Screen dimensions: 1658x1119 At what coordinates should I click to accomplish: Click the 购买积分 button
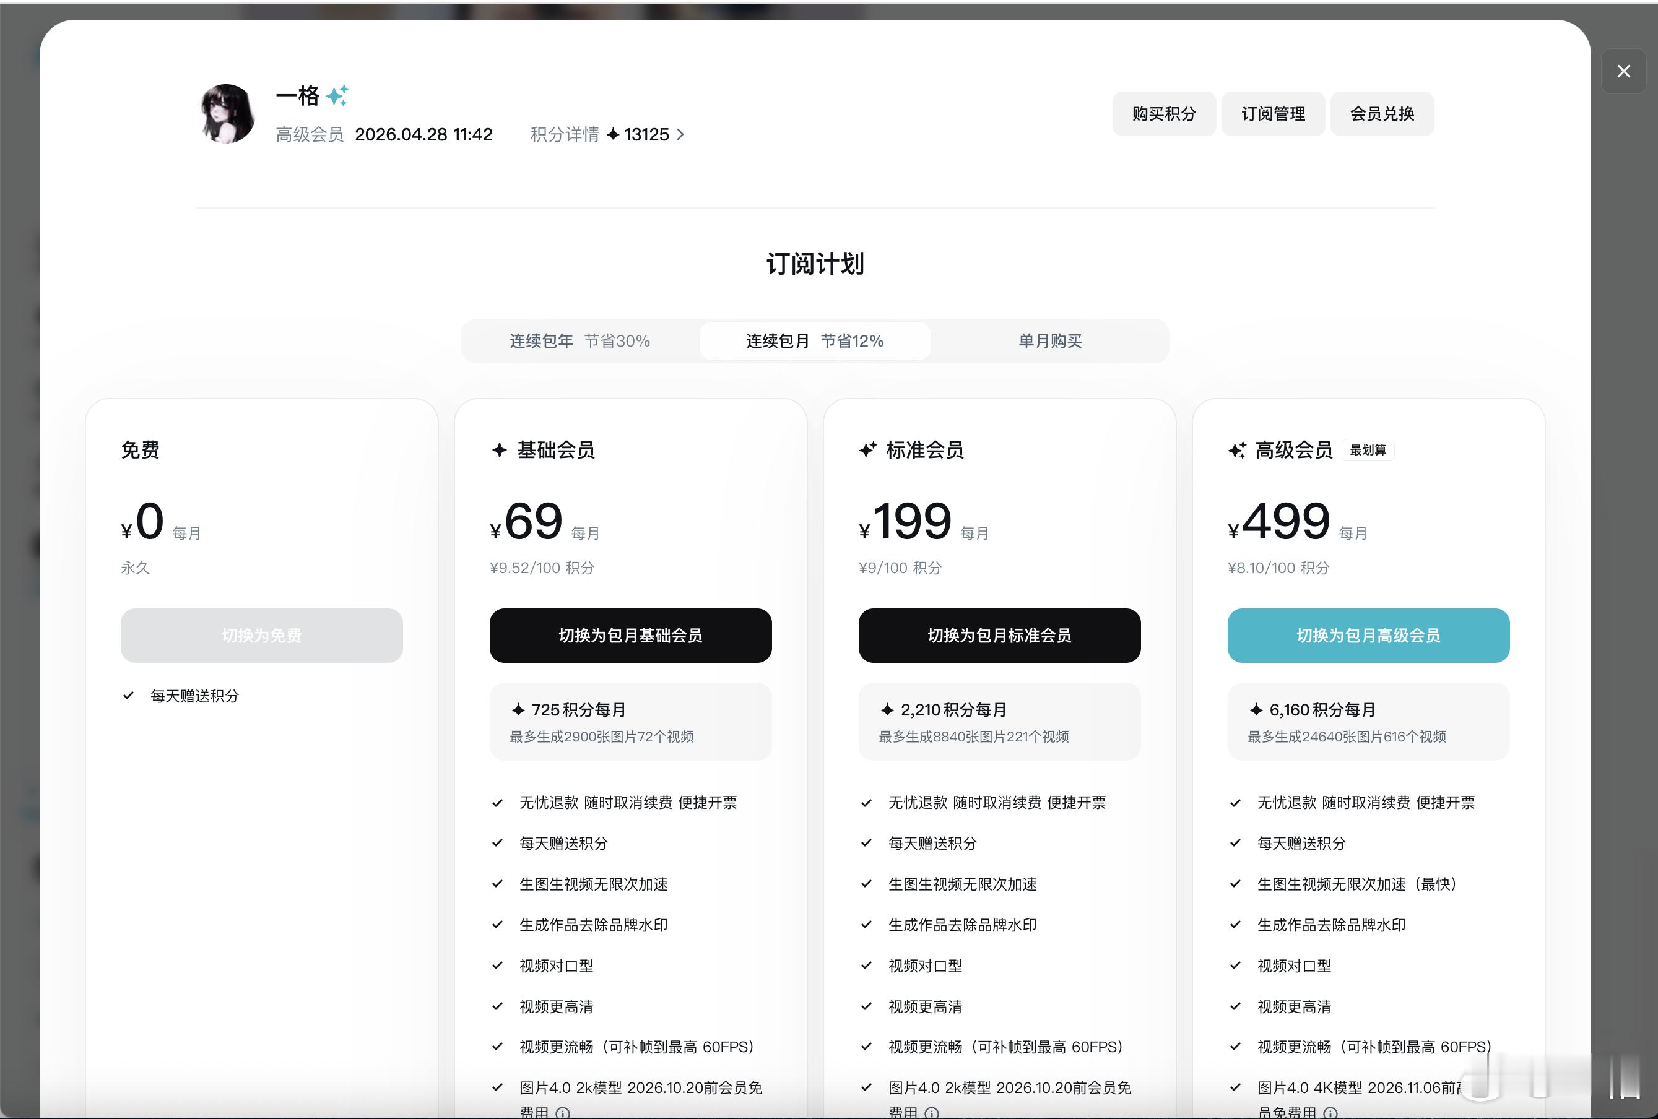[1163, 113]
